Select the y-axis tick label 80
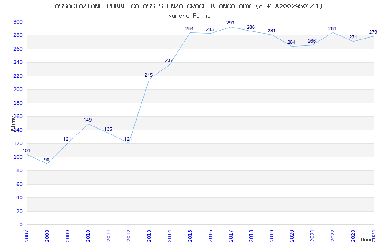 point(20,171)
